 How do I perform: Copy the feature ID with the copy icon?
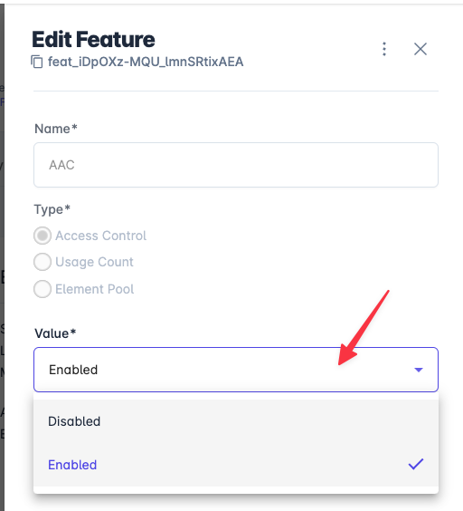pyautogui.click(x=37, y=62)
